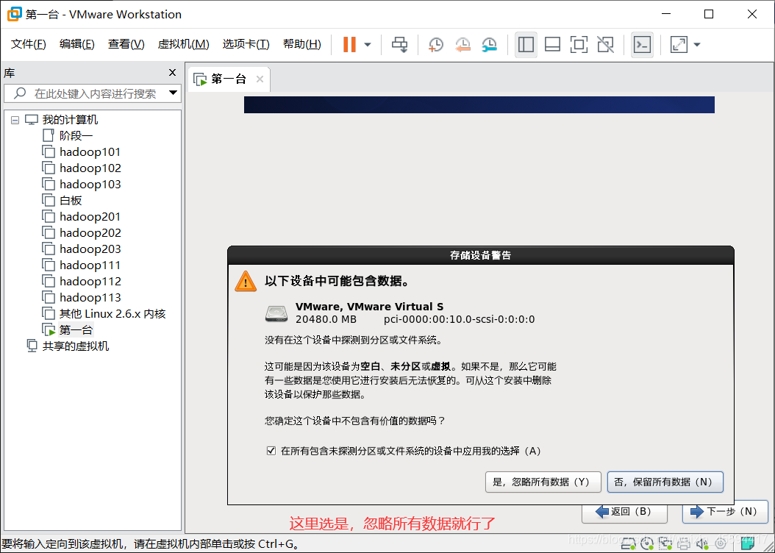Send Ctrl+Alt+Del to the virtual machine
The image size is (775, 553).
tap(399, 44)
